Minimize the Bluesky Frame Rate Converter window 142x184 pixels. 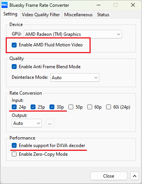coord(99,5)
